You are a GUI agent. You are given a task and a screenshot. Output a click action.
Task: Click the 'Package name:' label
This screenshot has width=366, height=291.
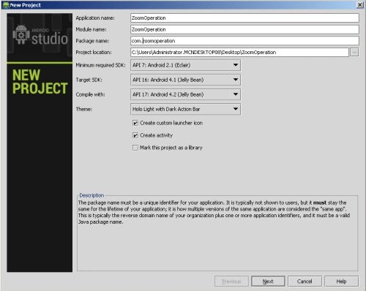coord(92,41)
